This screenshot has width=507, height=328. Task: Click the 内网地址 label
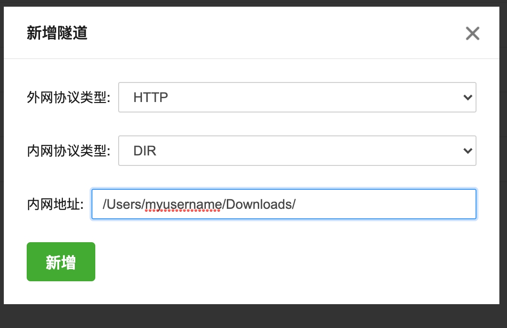pyautogui.click(x=55, y=205)
